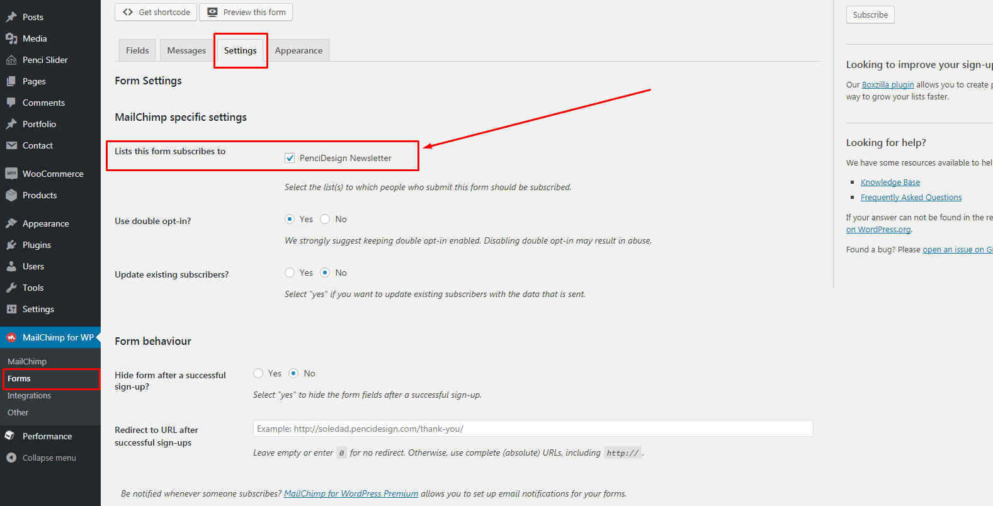Select Yes for update existing subscribers
993x506 pixels.
point(290,273)
